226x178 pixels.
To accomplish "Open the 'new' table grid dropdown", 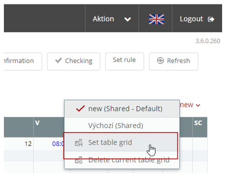I will coord(190,105).
